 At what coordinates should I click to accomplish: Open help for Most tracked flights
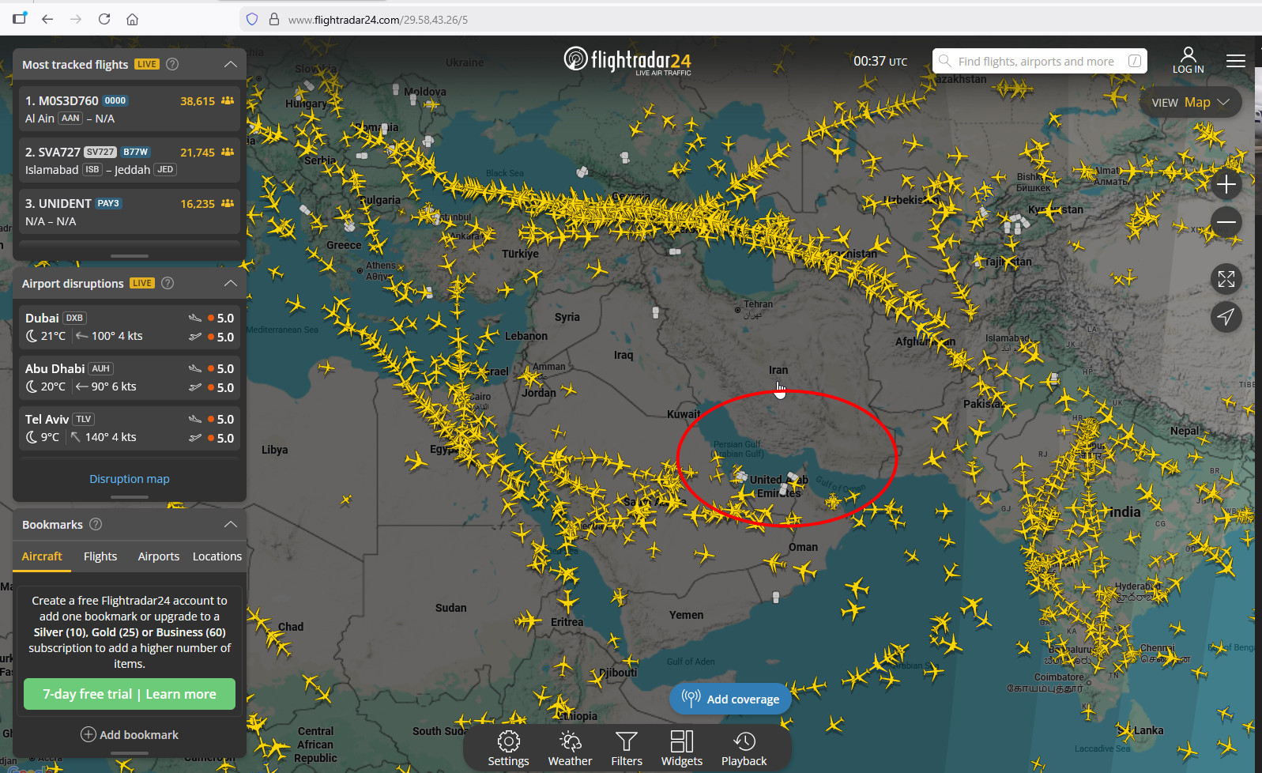coord(172,64)
